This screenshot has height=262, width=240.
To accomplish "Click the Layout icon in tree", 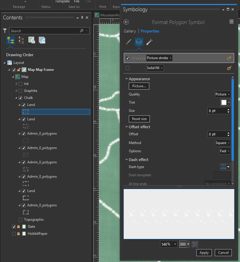I will click(x=10, y=63).
